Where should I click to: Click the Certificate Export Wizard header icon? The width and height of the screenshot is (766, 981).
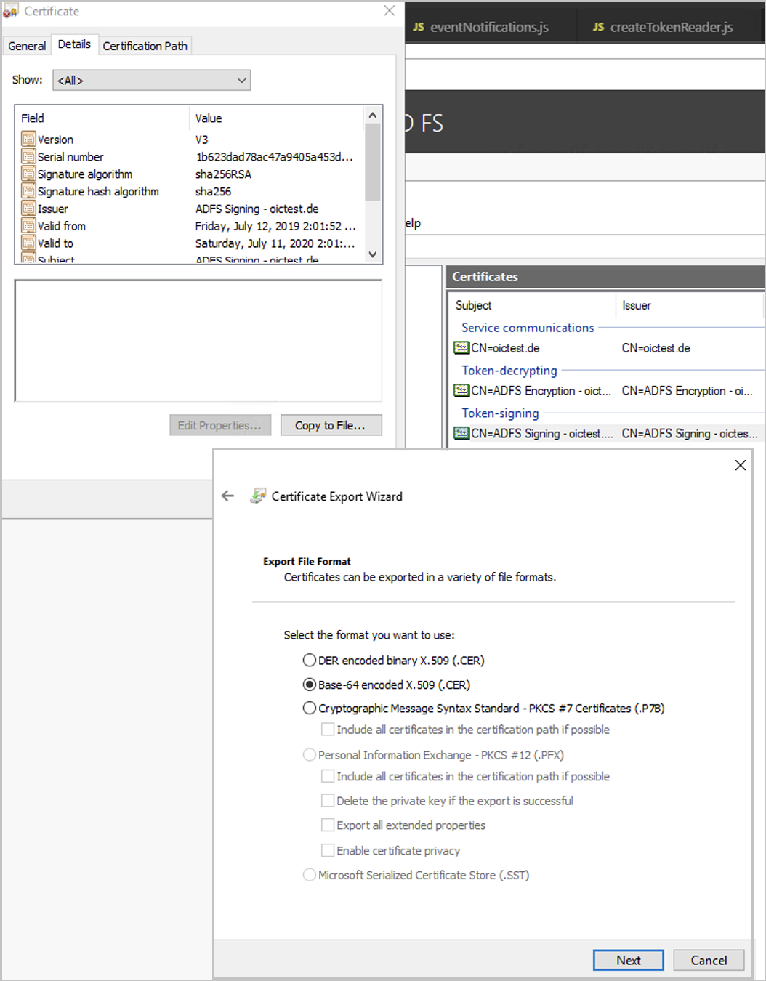pos(258,495)
